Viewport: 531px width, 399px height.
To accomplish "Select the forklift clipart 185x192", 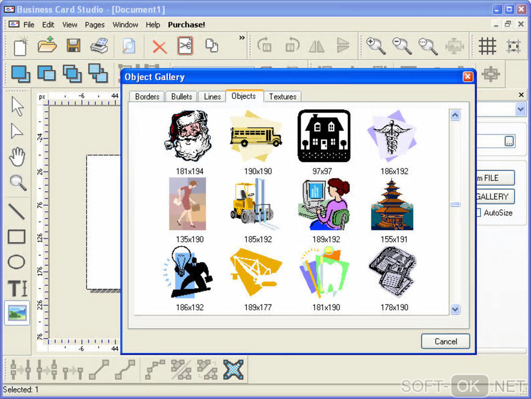I will (x=255, y=204).
